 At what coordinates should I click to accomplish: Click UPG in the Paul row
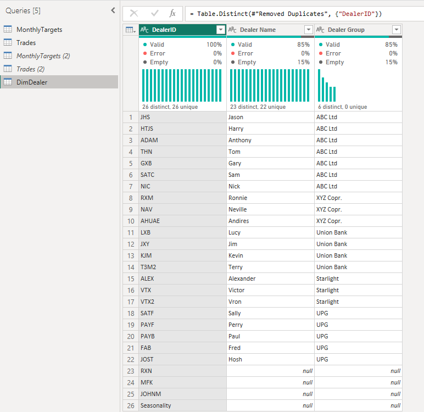coord(358,336)
